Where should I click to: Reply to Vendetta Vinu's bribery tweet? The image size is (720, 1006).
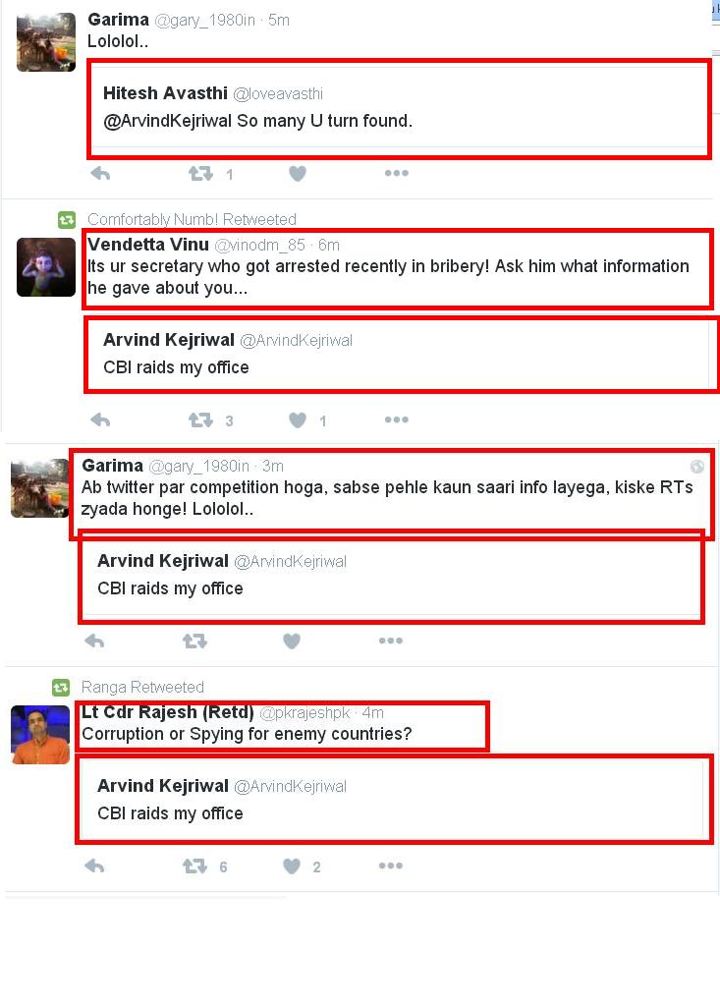100,420
